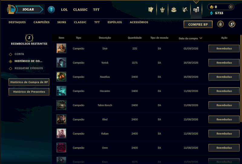Refund the Yorick purchase

point(224,63)
